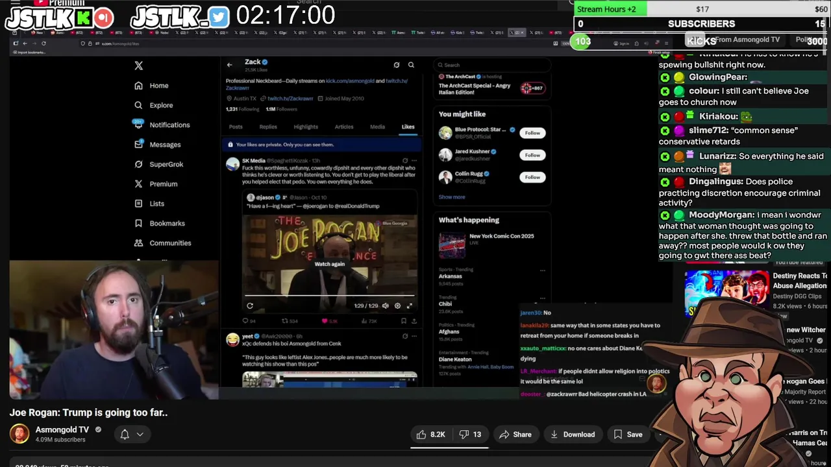Follow Jared Kushner
The image size is (831, 467).
tap(532, 155)
